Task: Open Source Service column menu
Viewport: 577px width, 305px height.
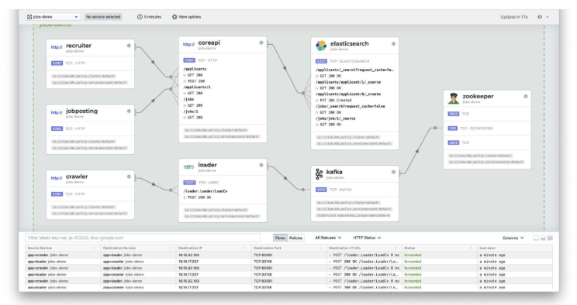Action: click(x=95, y=248)
